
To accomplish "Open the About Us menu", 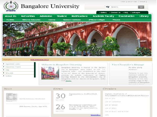I will tap(10, 16).
